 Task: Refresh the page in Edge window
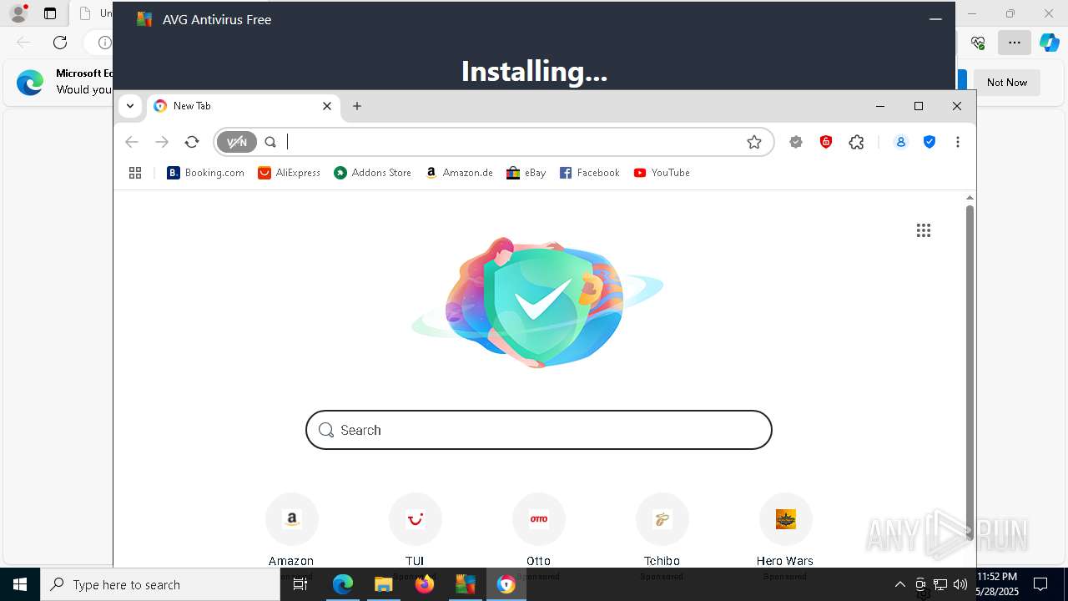pyautogui.click(x=60, y=42)
